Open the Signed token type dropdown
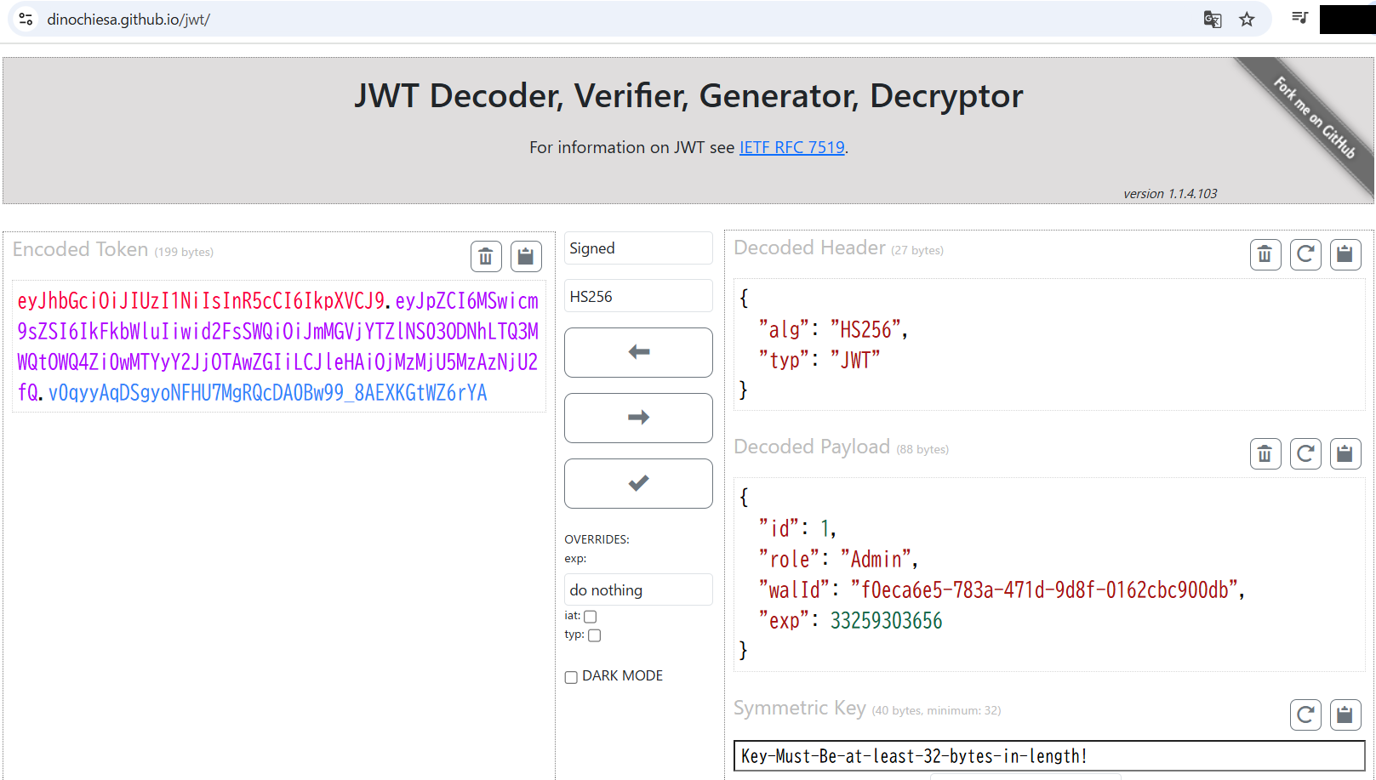This screenshot has height=780, width=1376. point(638,248)
